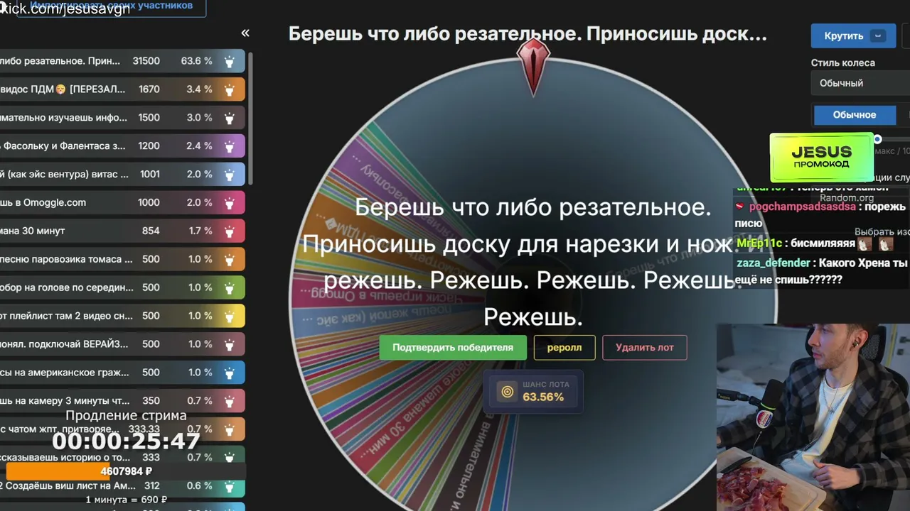Confirm the winner with Подтвердить победителя
This screenshot has width=910, height=511.
tap(453, 348)
